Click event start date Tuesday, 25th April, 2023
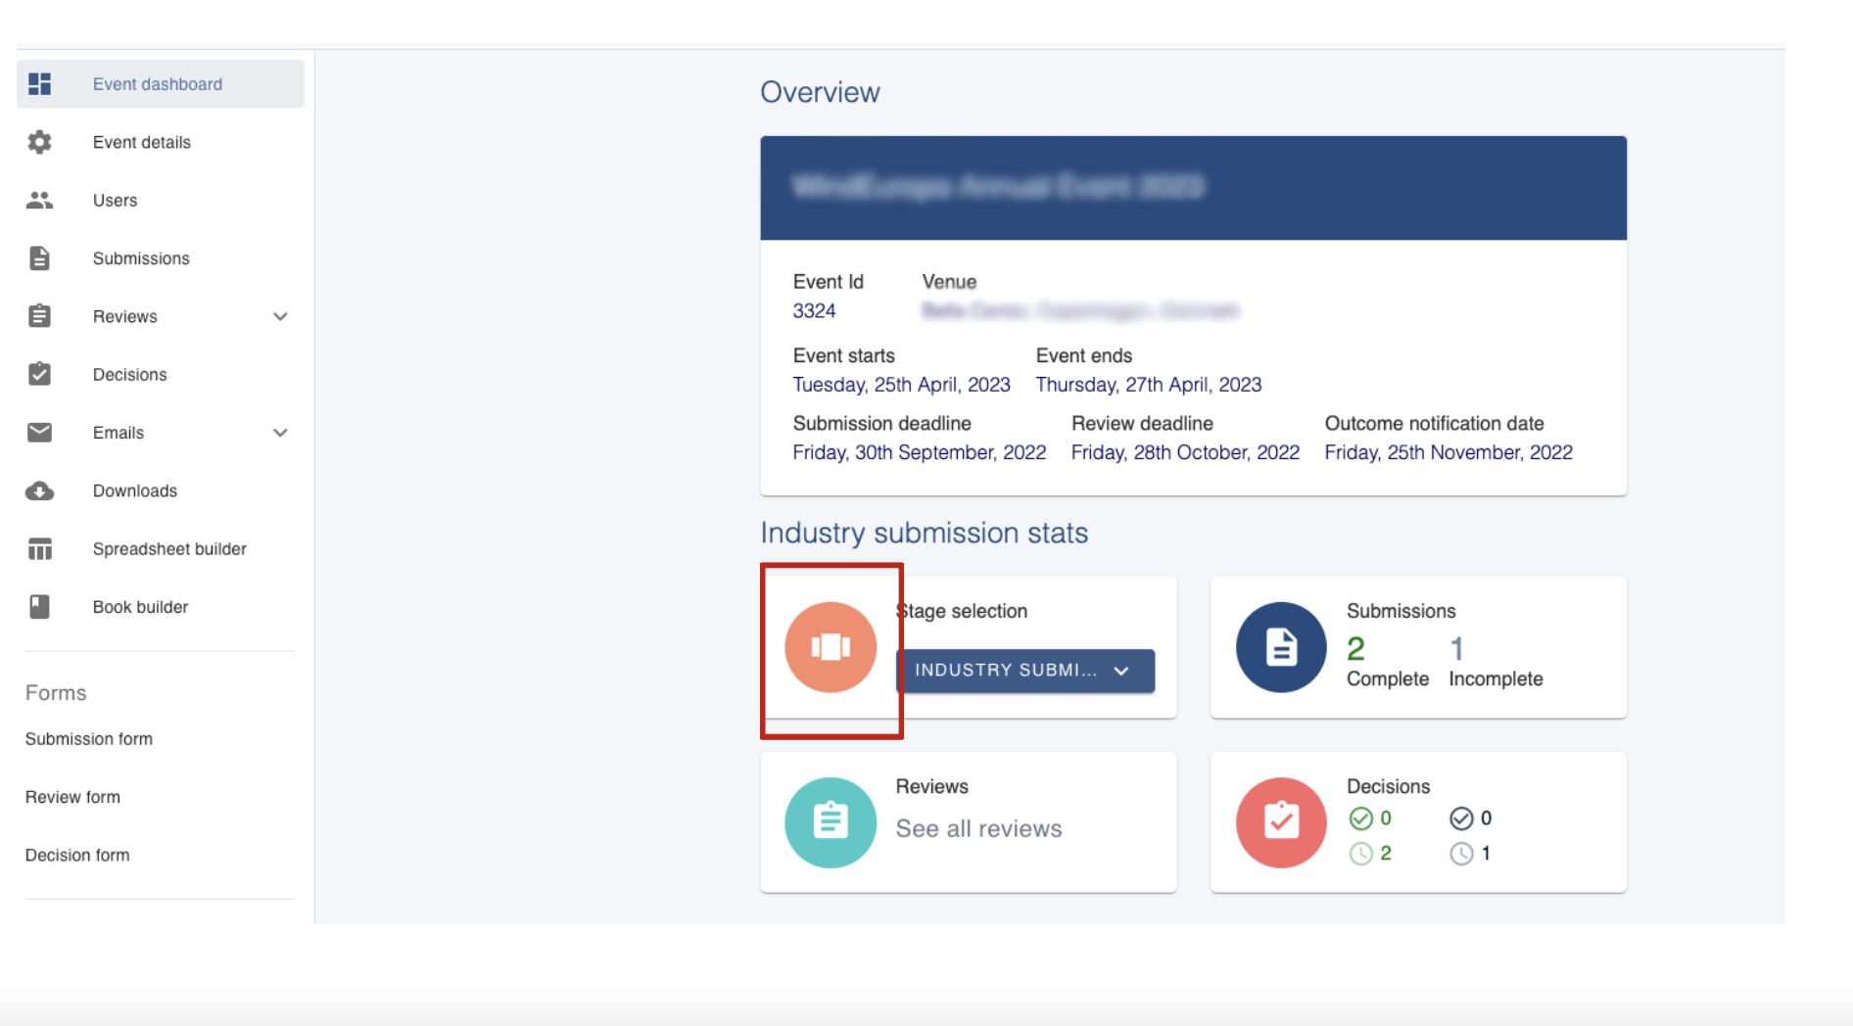 click(901, 385)
